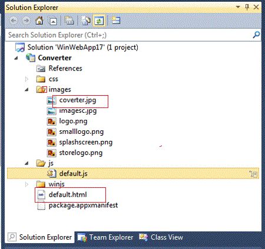The width and height of the screenshot is (265, 249).
Task: Click the Home icon in toolbar
Action: pos(39,21)
